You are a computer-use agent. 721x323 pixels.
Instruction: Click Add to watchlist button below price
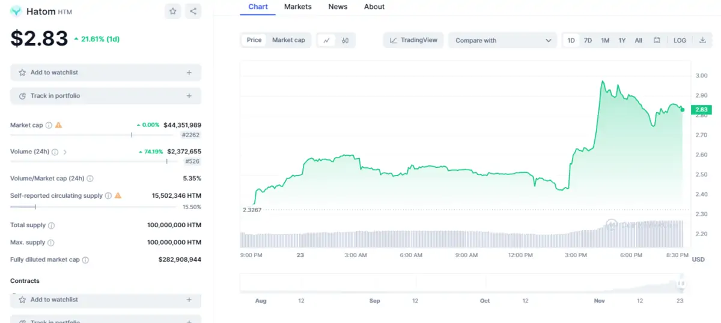click(x=106, y=73)
